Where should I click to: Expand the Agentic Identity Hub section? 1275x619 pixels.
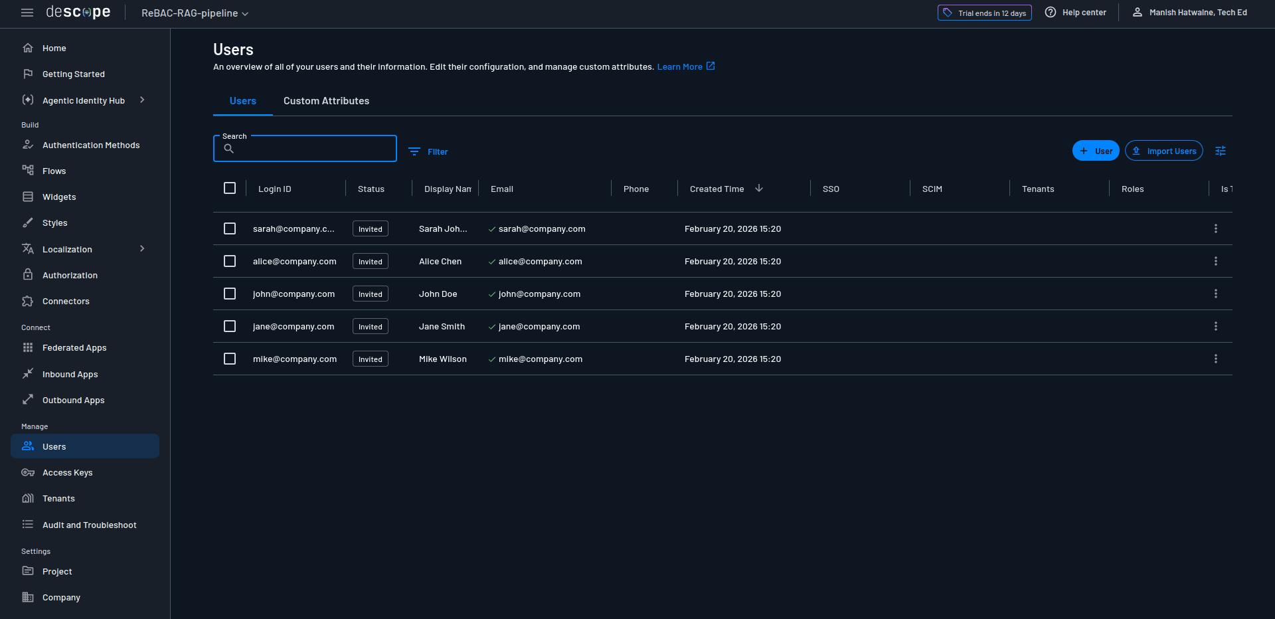(x=141, y=100)
